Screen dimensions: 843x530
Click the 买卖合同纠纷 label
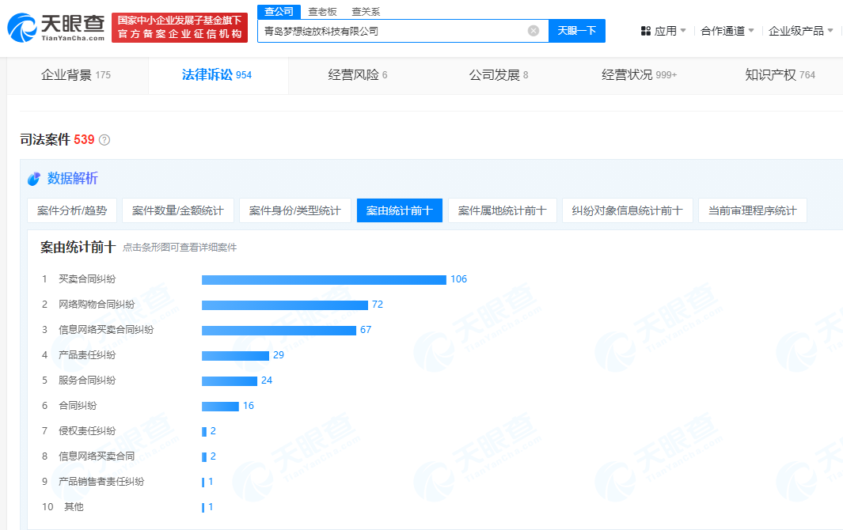click(x=87, y=279)
